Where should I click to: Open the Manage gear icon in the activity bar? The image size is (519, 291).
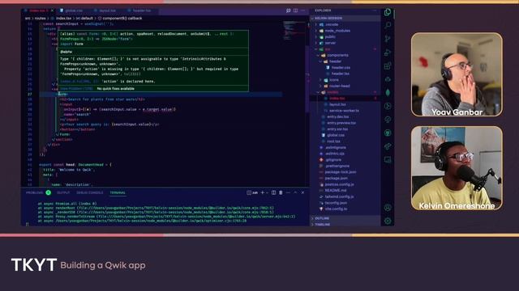coord(388,221)
